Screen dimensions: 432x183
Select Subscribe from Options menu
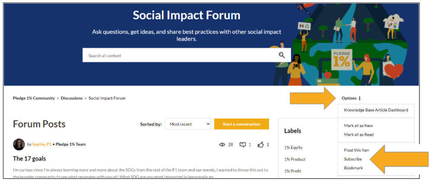click(353, 159)
